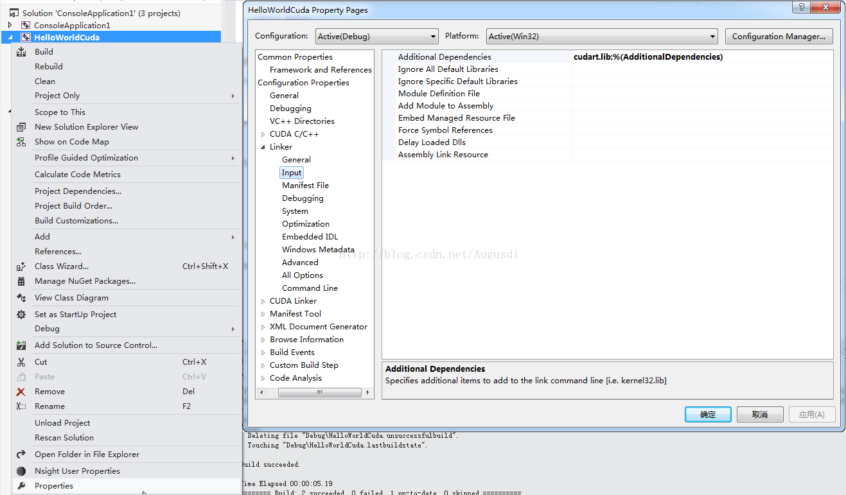Open the Debug submenu
The height and width of the screenshot is (495, 846).
click(126, 329)
